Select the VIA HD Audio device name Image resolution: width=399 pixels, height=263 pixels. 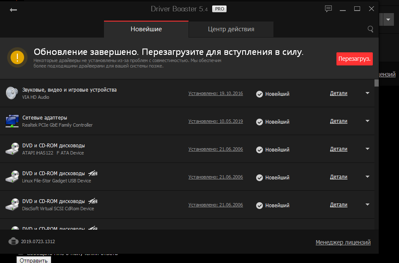coord(36,97)
